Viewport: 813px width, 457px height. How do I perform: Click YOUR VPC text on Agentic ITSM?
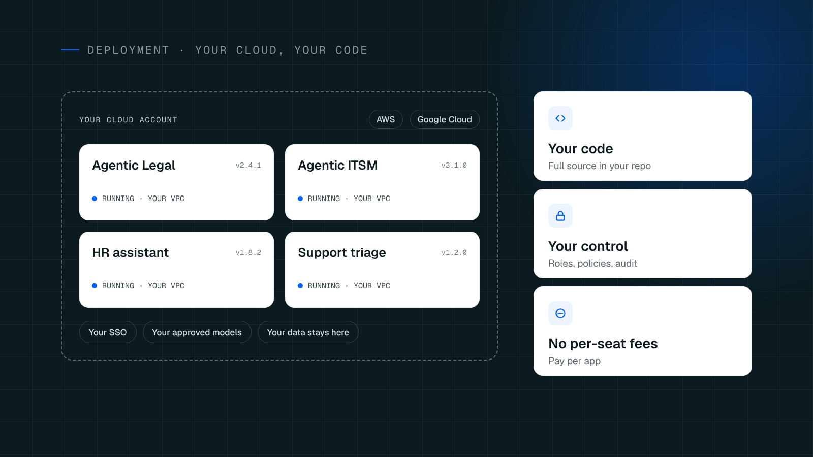click(372, 199)
